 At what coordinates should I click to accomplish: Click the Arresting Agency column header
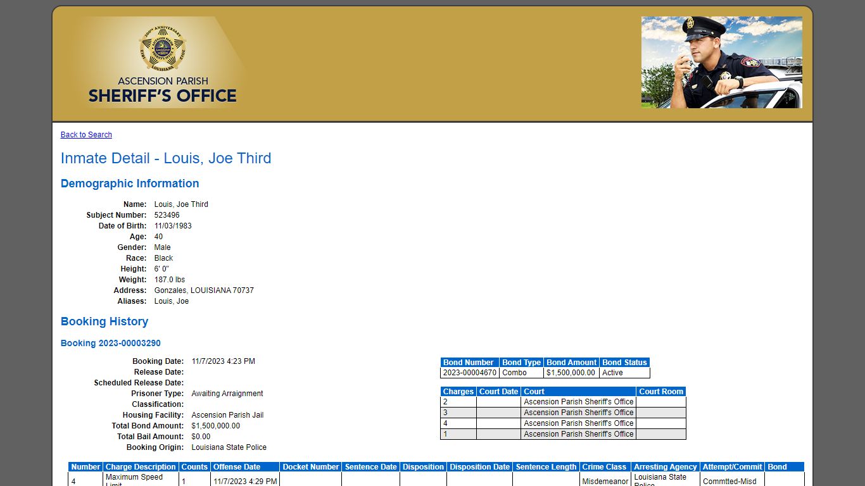[x=665, y=467]
